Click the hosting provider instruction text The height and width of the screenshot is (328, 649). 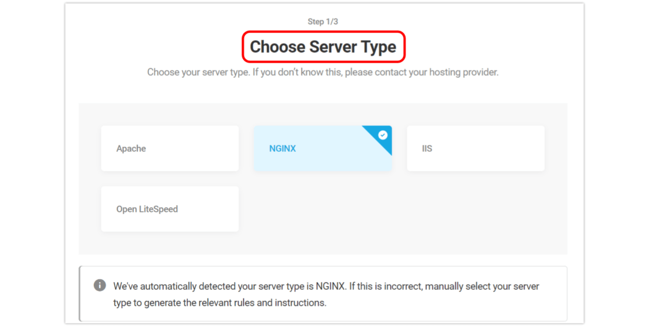(x=323, y=72)
